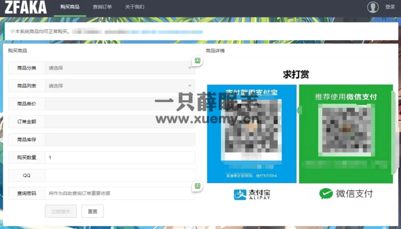The image size is (401, 229).
Task: Open the 关于我们 navigation tab
Action: (x=135, y=7)
